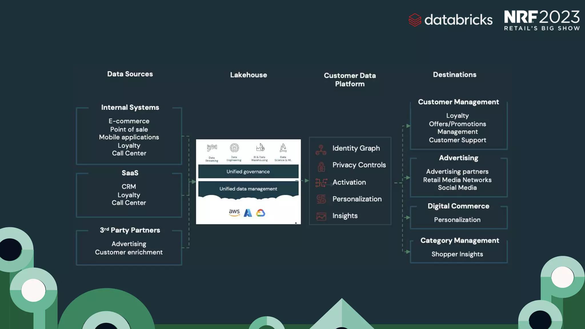585x329 pixels.
Task: Click the NRF 2023 logo
Action: [x=542, y=20]
